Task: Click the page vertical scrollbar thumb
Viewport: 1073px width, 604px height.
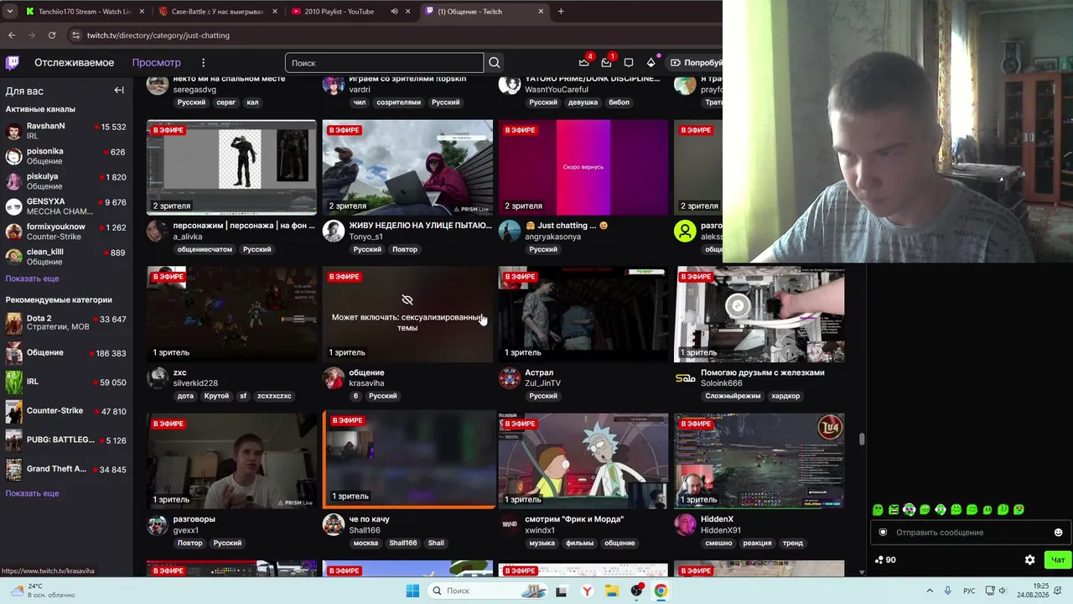Action: (861, 439)
